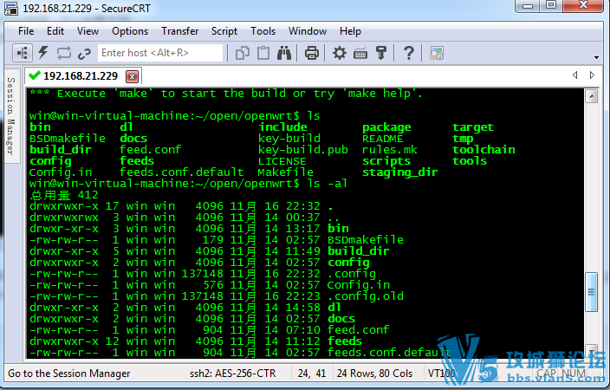This screenshot has height=390, width=610.
Task: Click the Copy toolbar icon
Action: (x=243, y=53)
